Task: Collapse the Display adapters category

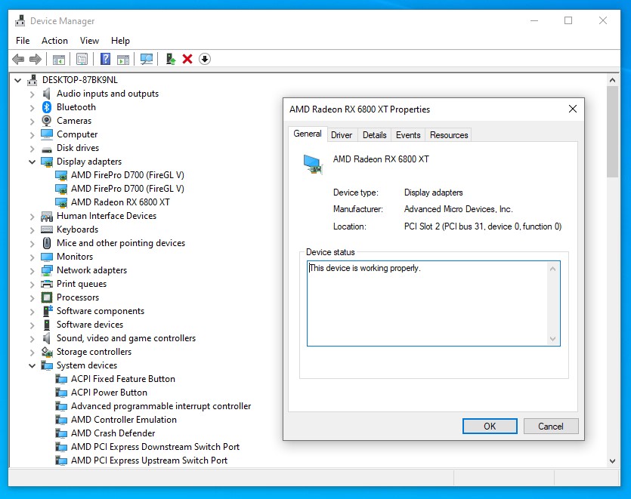Action: click(x=32, y=162)
